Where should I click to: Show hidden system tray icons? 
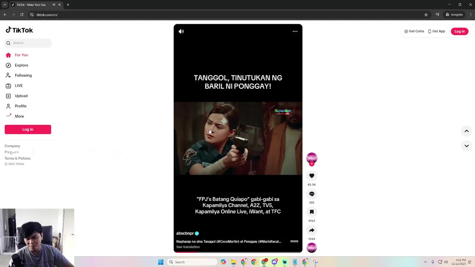[x=425, y=262]
